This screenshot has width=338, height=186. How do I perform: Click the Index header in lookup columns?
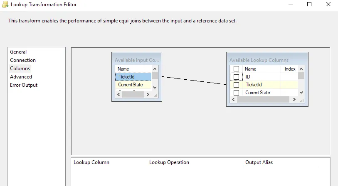289,69
